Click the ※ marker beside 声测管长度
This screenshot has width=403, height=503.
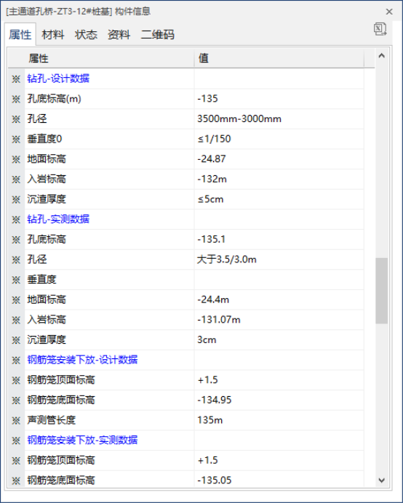[x=16, y=421]
